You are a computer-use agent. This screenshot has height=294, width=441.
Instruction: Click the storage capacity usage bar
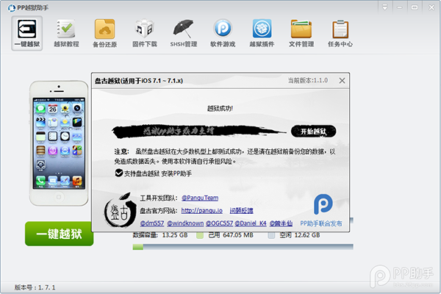click(x=243, y=247)
